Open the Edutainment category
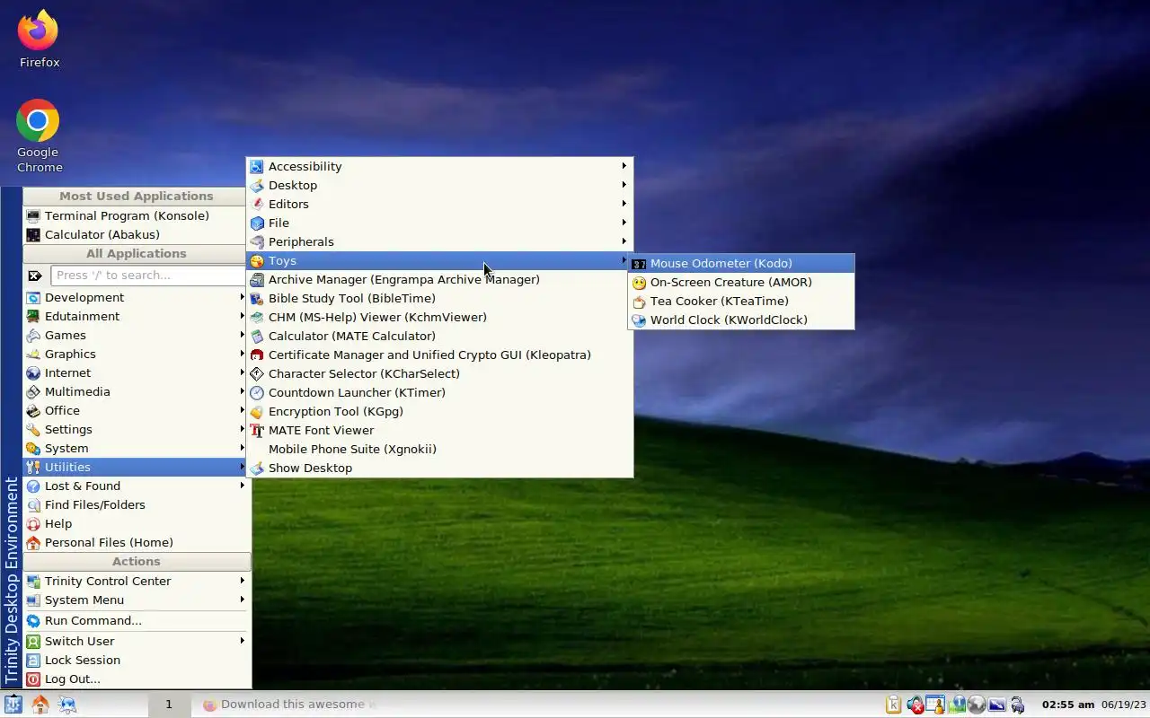 [x=135, y=316]
